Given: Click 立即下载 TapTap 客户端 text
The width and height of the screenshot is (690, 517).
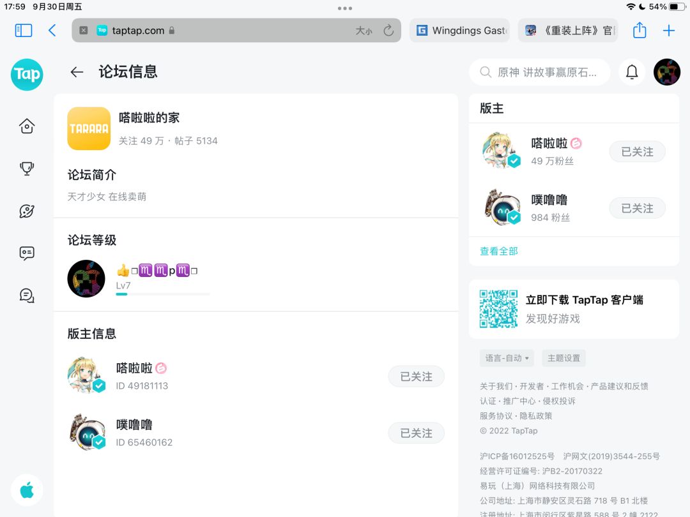Looking at the screenshot, I should 584,300.
